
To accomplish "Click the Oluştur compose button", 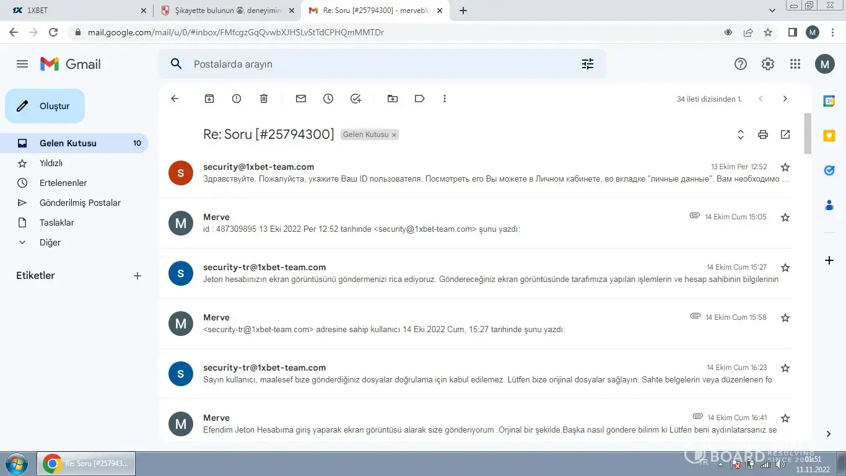I will click(45, 106).
